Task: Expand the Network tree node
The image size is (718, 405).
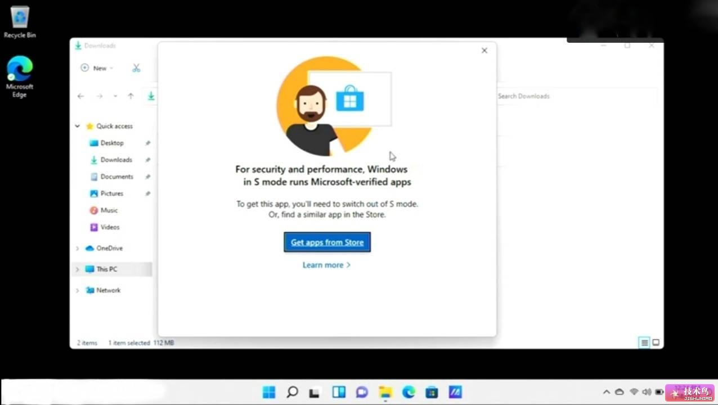Action: click(x=78, y=290)
